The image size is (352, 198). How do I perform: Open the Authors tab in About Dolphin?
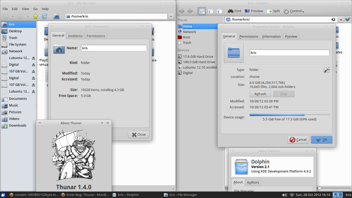pyautogui.click(x=253, y=183)
